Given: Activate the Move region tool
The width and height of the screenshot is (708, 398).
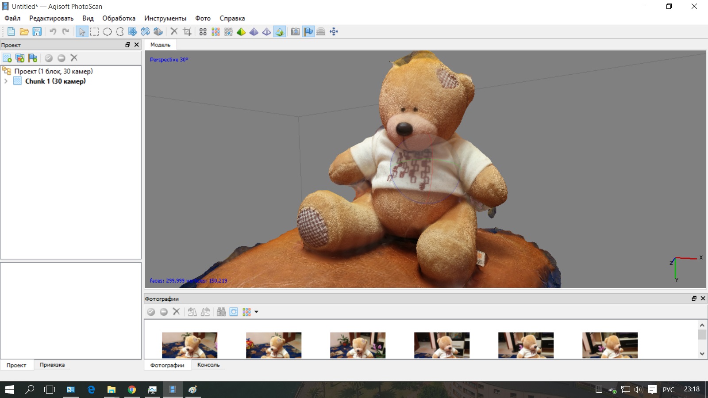Looking at the screenshot, I should [132, 31].
